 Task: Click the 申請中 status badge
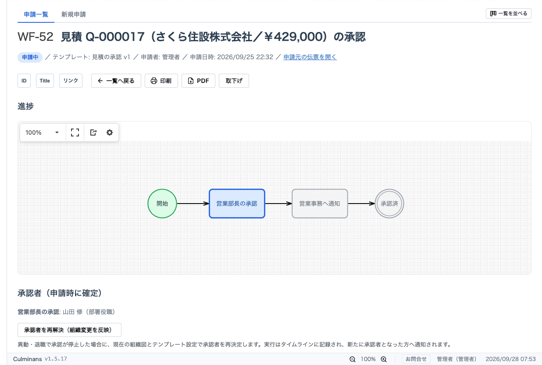point(30,57)
